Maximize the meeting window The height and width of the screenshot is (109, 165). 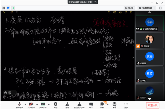coord(157,3)
